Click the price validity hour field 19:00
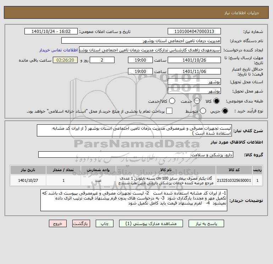Image resolution: width=273 pixels, height=264 pixels. point(140,71)
